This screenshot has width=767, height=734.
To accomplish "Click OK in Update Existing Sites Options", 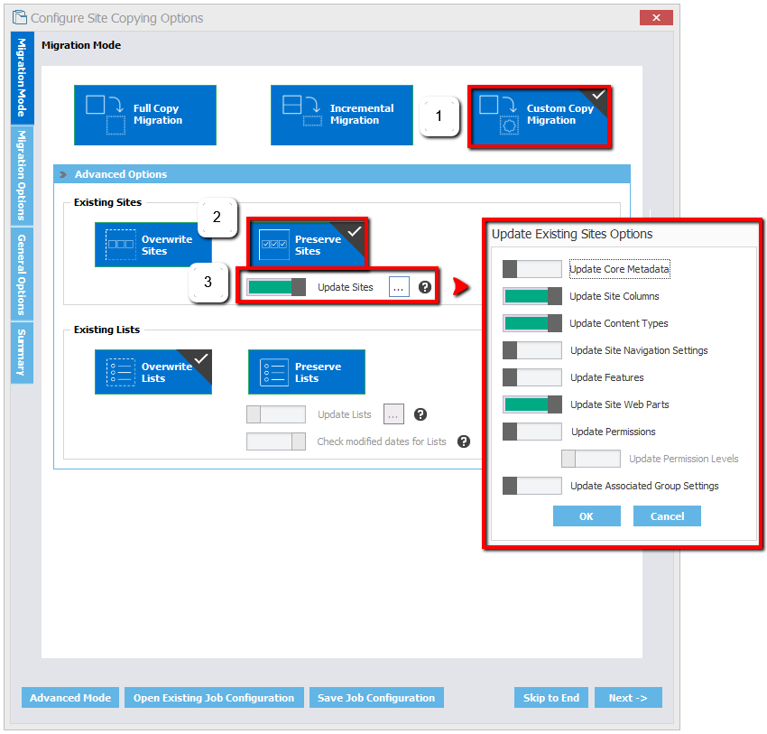I will tap(587, 516).
